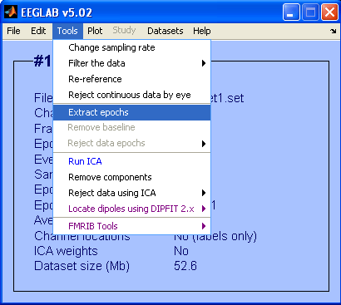The height and width of the screenshot is (305, 341).
Task: Click the ICA weights label
Action: (66, 251)
